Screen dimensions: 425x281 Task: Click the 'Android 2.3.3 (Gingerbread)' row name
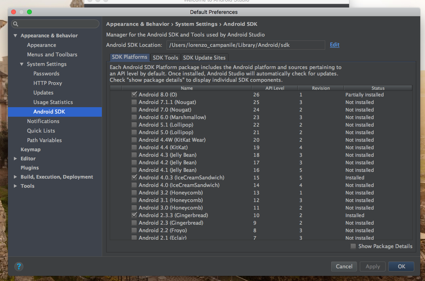[173, 215]
